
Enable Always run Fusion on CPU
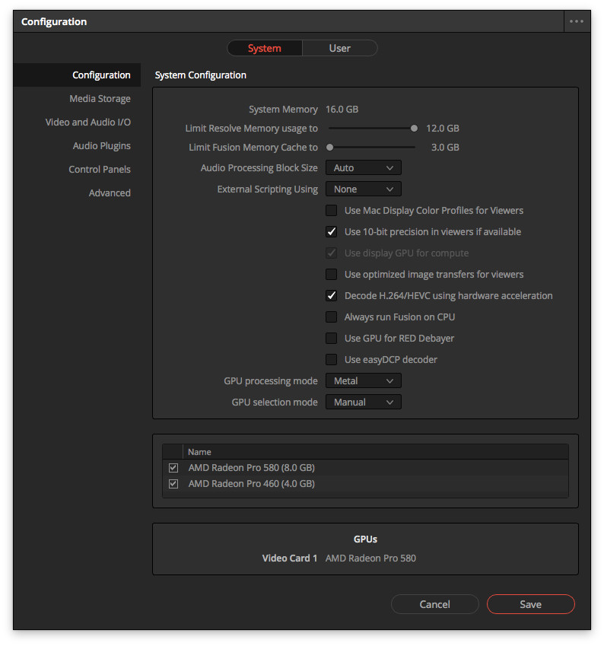click(331, 317)
